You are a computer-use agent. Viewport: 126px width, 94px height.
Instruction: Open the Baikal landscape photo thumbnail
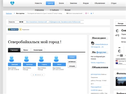[x=121, y=81]
